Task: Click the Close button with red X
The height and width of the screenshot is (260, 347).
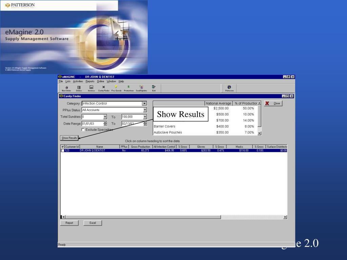Action: (x=273, y=104)
